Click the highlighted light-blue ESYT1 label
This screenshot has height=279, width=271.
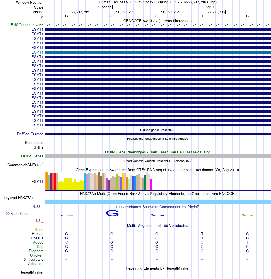click(37, 52)
